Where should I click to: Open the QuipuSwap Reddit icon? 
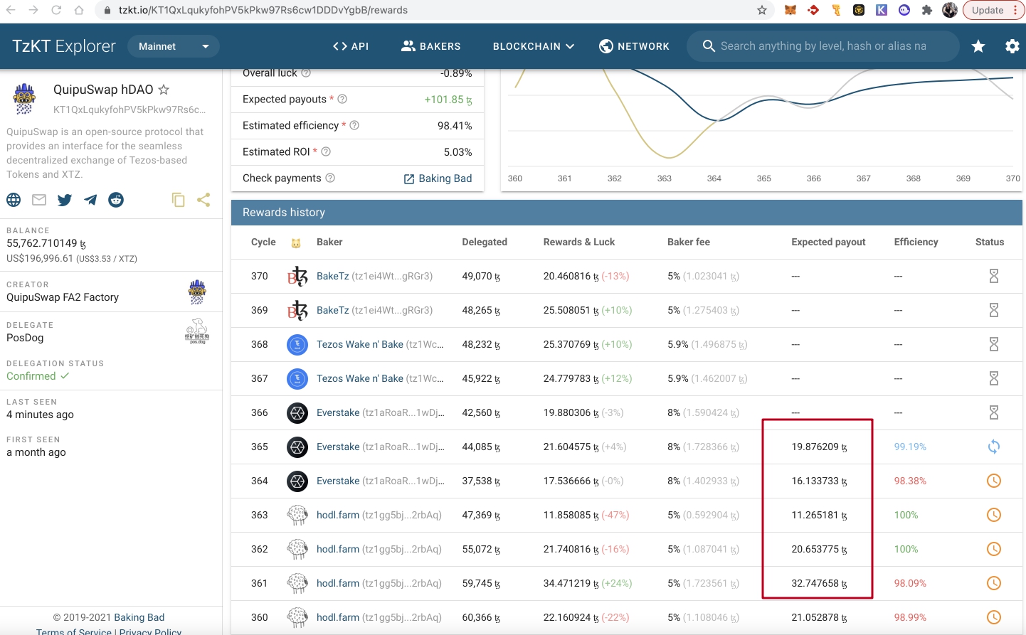click(x=116, y=200)
